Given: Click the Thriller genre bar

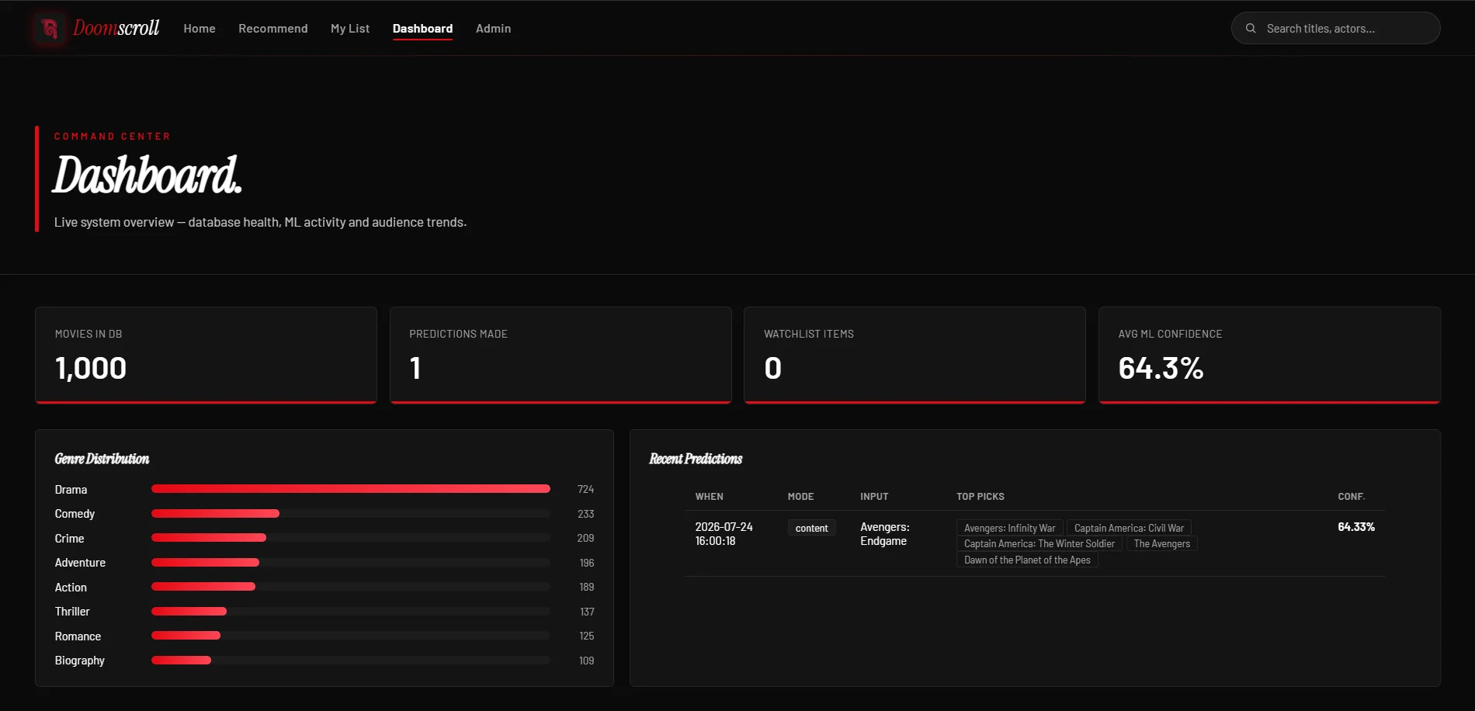Looking at the screenshot, I should pos(351,612).
